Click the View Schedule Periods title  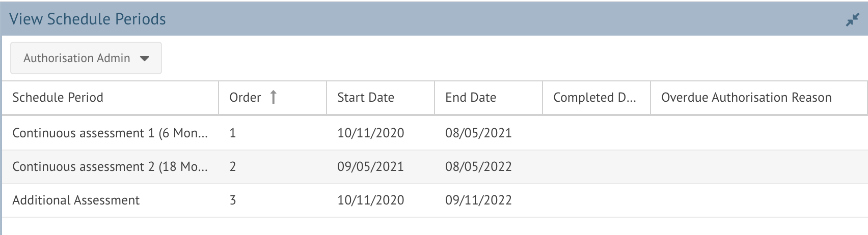(88, 19)
